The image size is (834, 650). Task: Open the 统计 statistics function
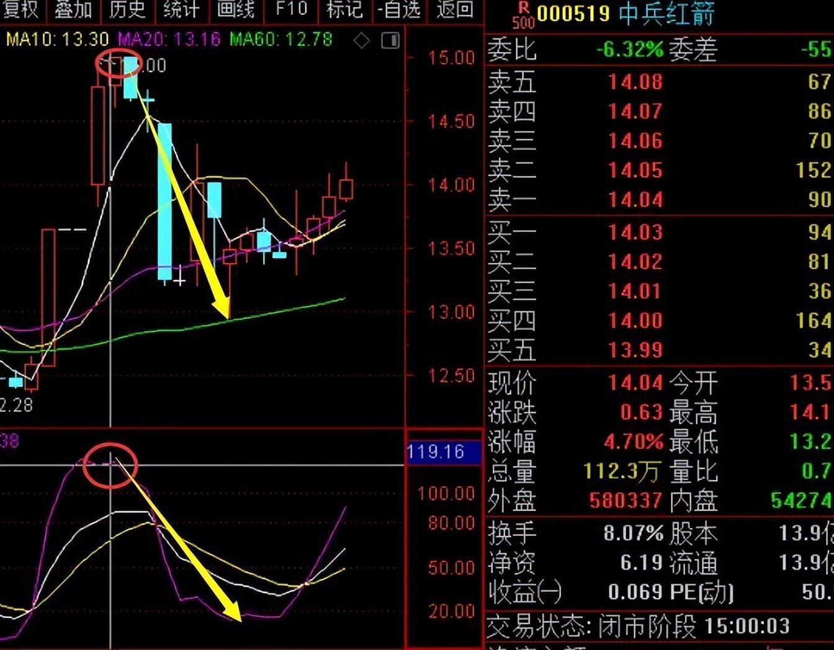180,11
